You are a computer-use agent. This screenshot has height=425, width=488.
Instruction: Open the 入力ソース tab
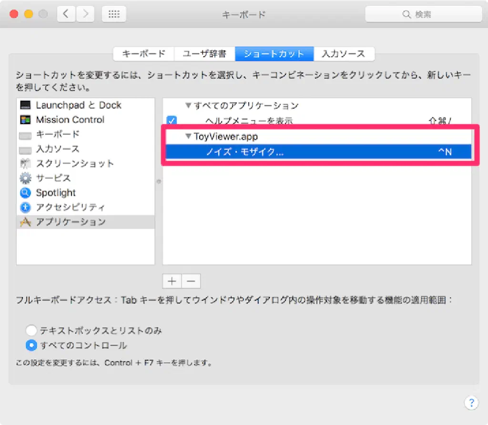pos(343,54)
